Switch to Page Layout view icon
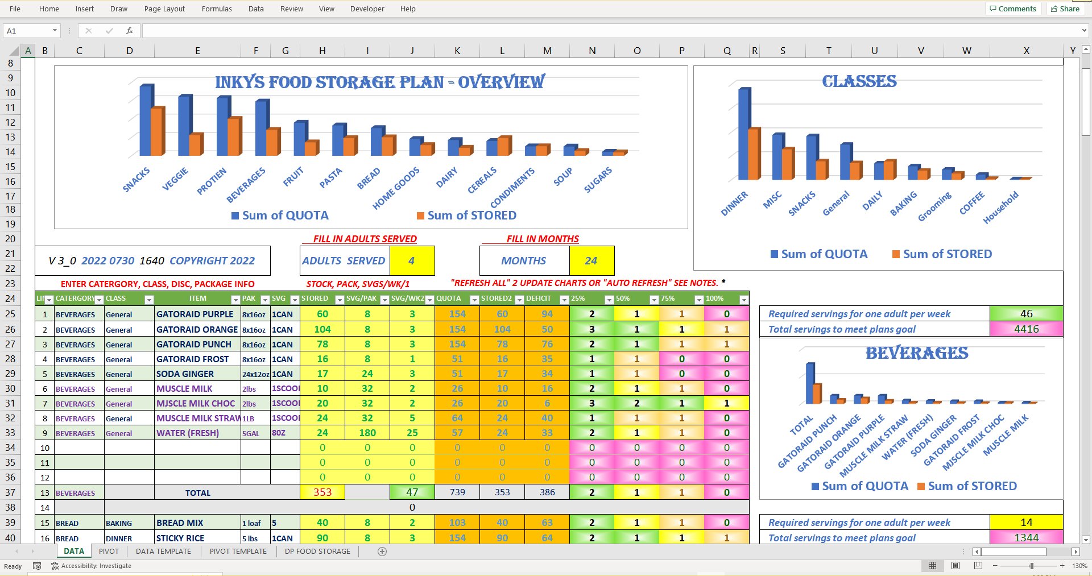Image resolution: width=1092 pixels, height=576 pixels. [x=955, y=566]
